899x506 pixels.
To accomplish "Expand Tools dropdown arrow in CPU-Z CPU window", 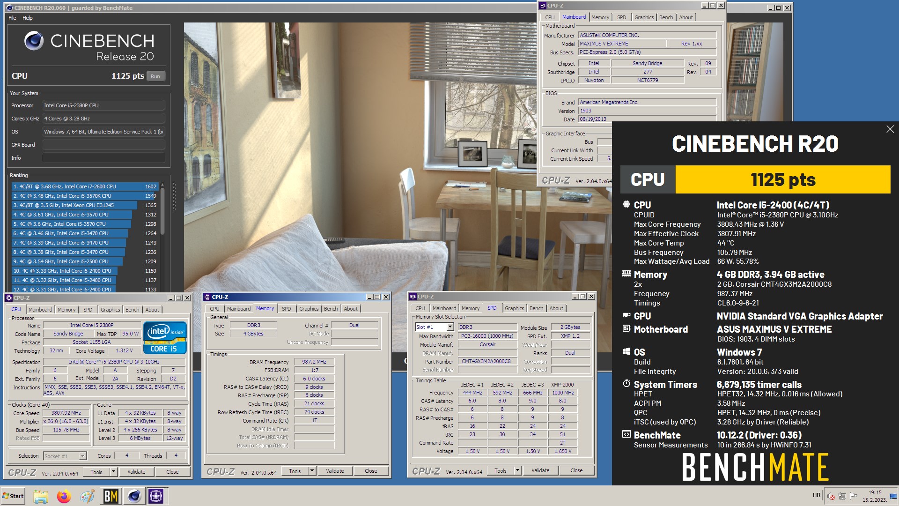I will tap(113, 472).
